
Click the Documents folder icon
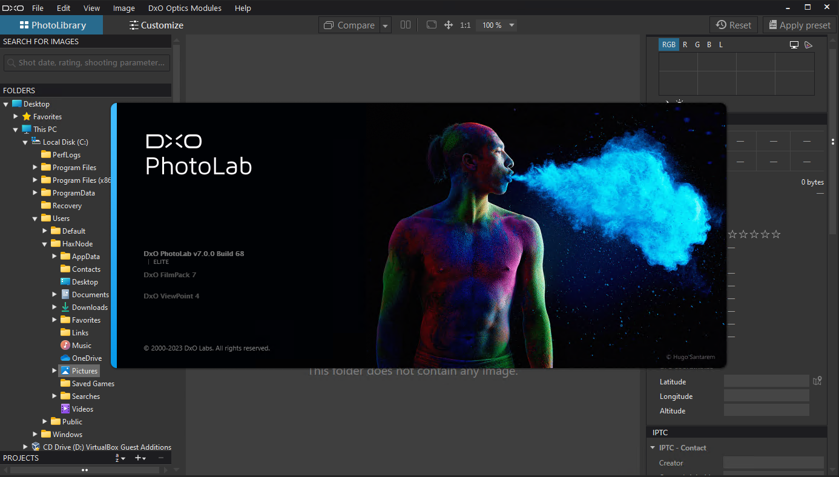(x=65, y=294)
